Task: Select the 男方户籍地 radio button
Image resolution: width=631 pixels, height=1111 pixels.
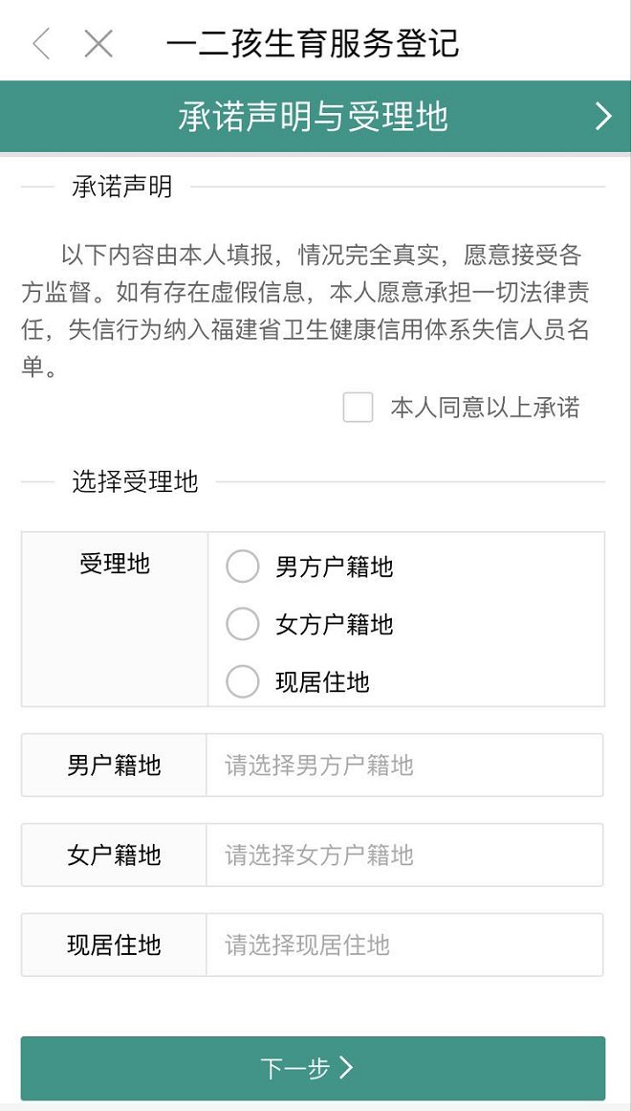Action: (243, 567)
